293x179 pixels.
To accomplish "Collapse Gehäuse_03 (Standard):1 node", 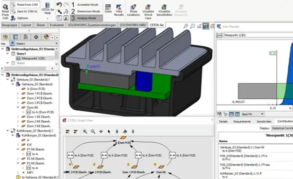I will 8,80.
